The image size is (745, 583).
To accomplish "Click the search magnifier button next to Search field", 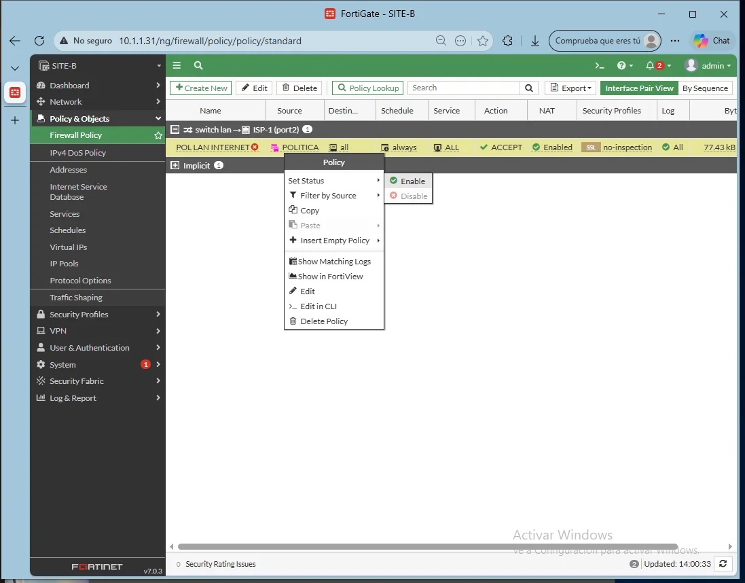I will [x=529, y=88].
